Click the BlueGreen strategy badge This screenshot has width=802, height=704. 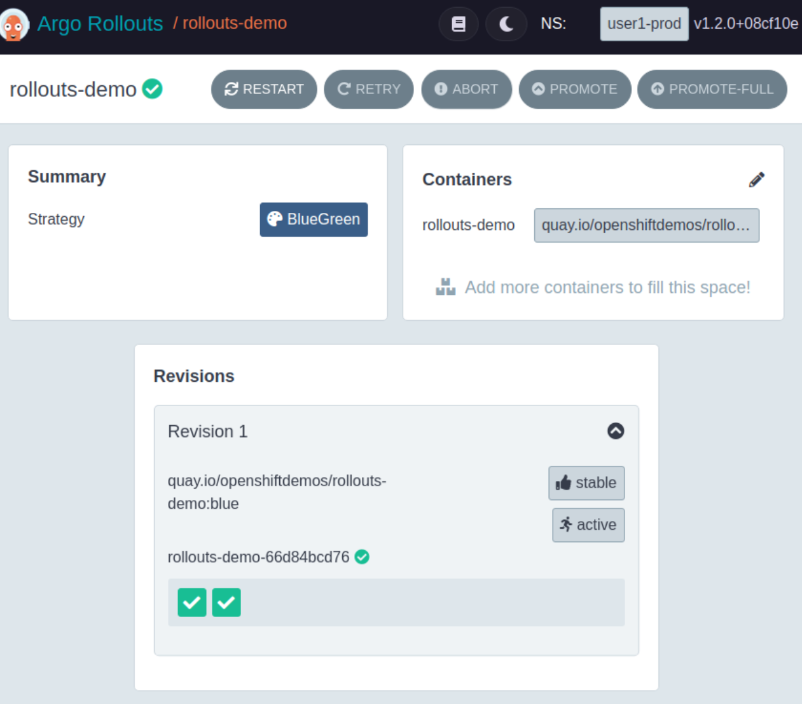tap(314, 219)
